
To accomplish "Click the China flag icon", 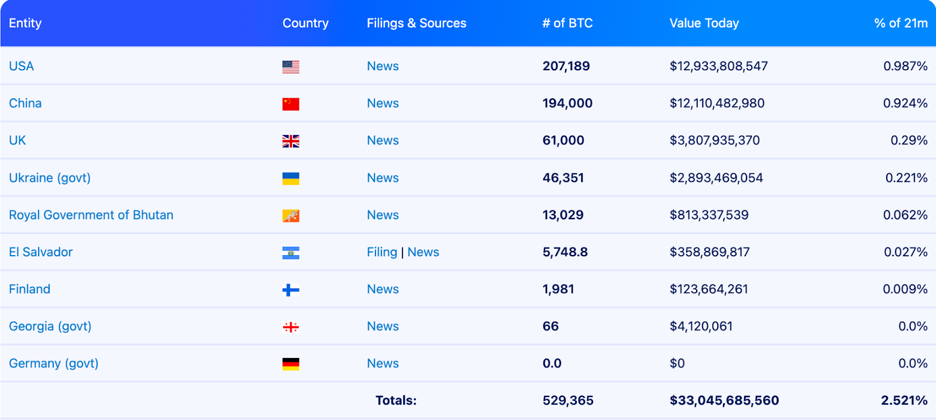I will 291,104.
